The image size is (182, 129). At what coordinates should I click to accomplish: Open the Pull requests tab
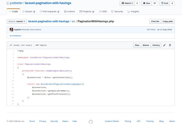click(50, 12)
